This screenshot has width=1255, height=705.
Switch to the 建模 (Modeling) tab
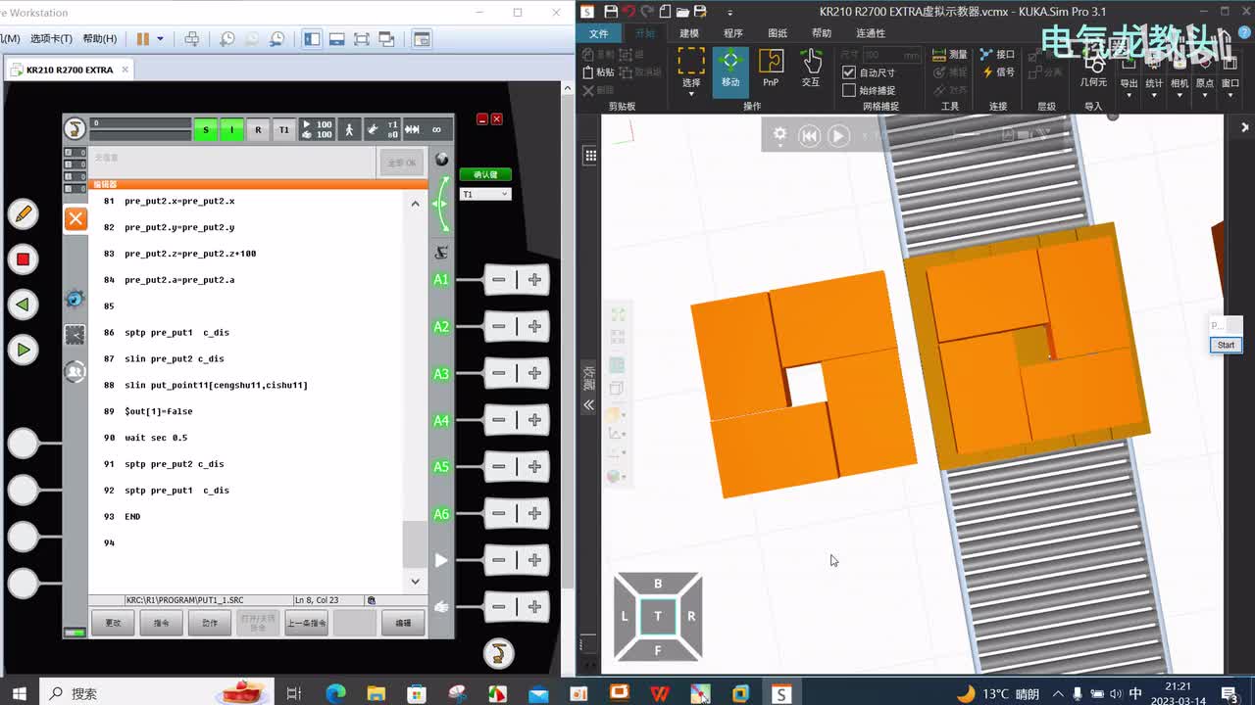pyautogui.click(x=689, y=33)
